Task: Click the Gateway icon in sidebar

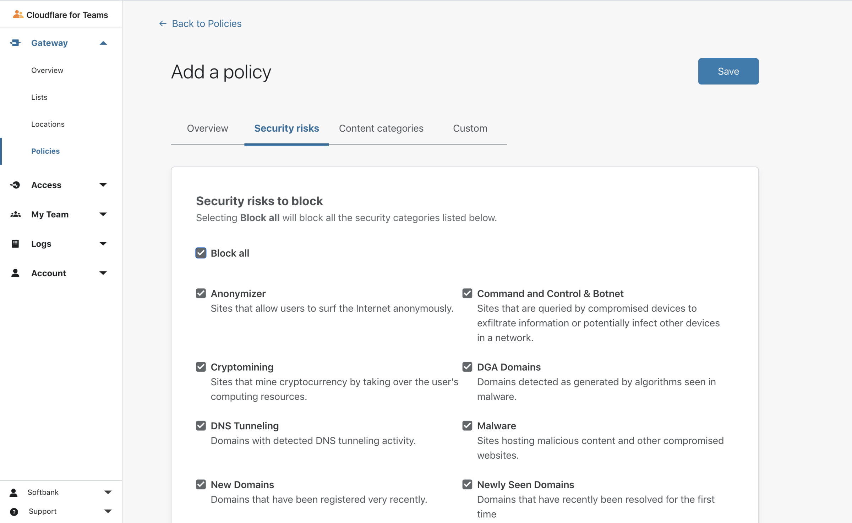Action: (x=15, y=43)
